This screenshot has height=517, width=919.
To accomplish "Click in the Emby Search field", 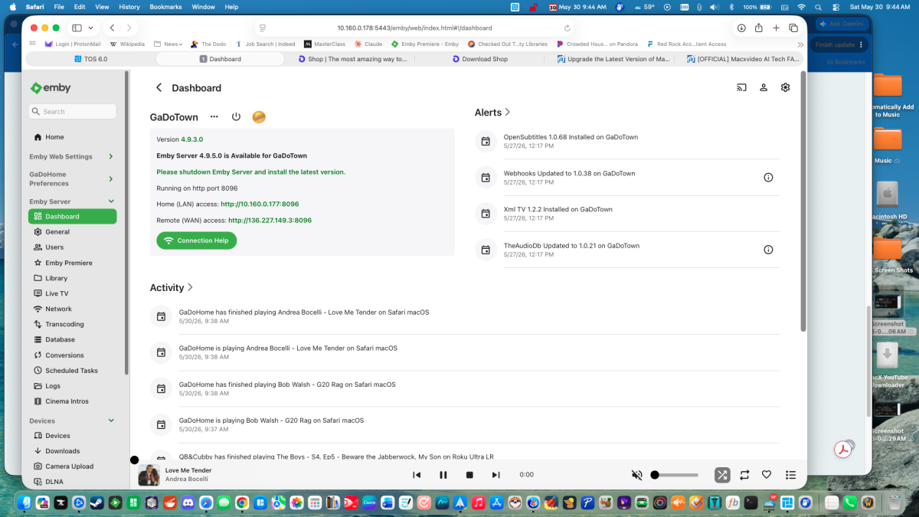I will [x=73, y=112].
